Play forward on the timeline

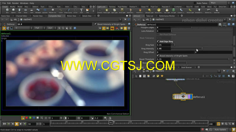[21, 124]
